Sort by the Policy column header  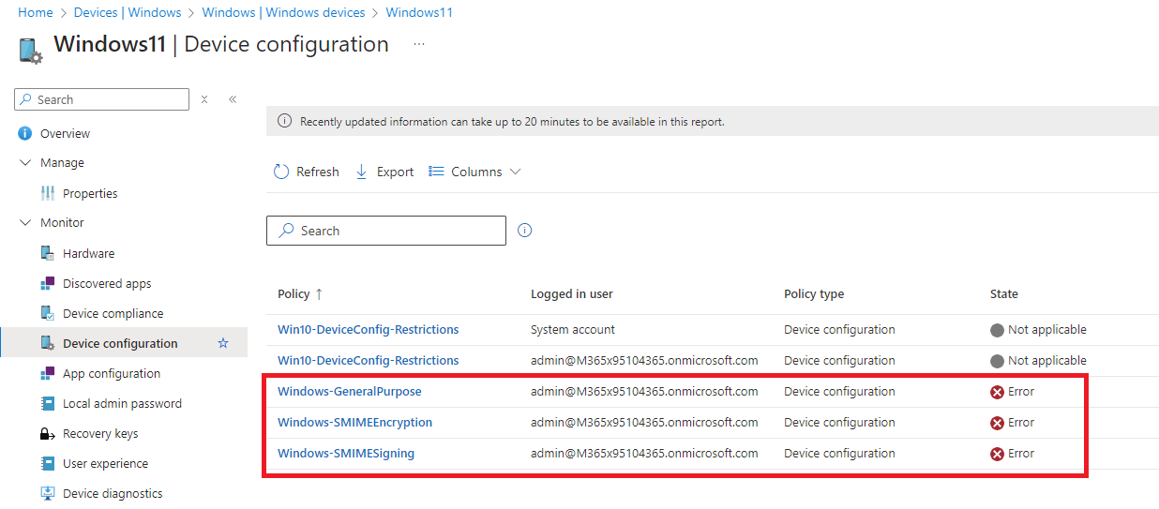[294, 293]
